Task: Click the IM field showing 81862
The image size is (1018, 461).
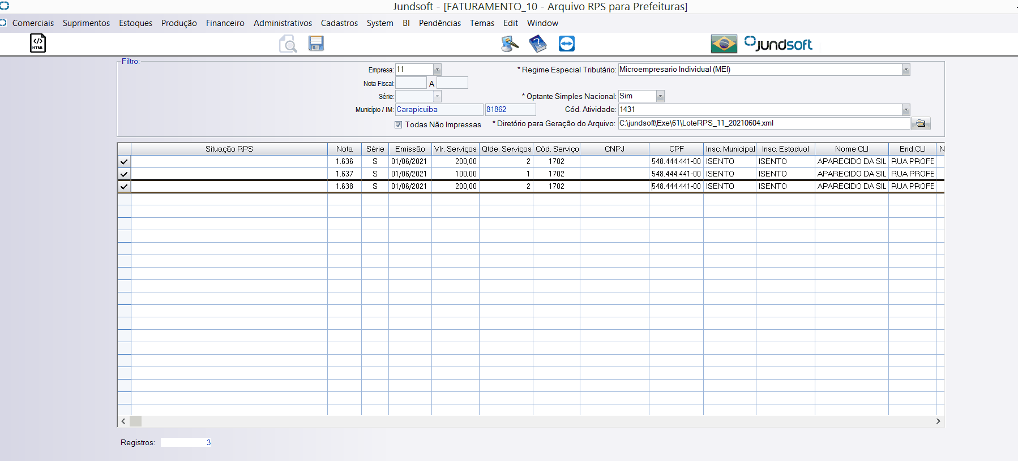Action: coord(510,110)
